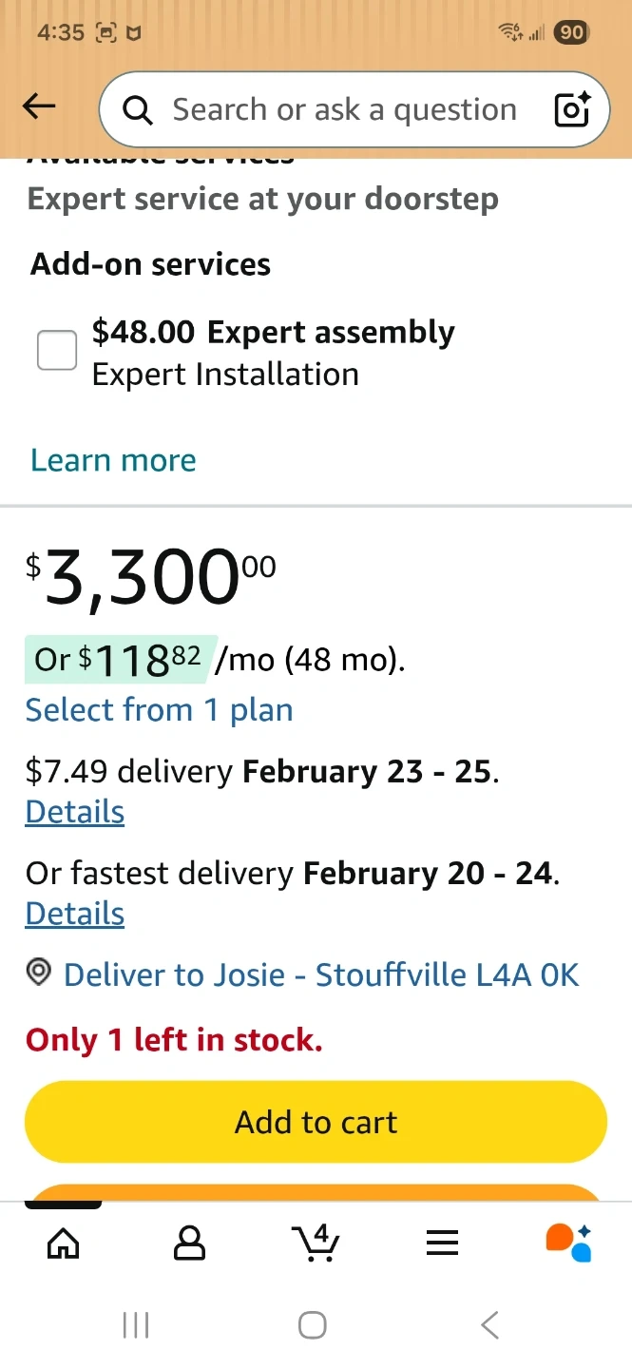632x1369 pixels.
Task: Open Details under $7.49 delivery
Action: click(75, 812)
